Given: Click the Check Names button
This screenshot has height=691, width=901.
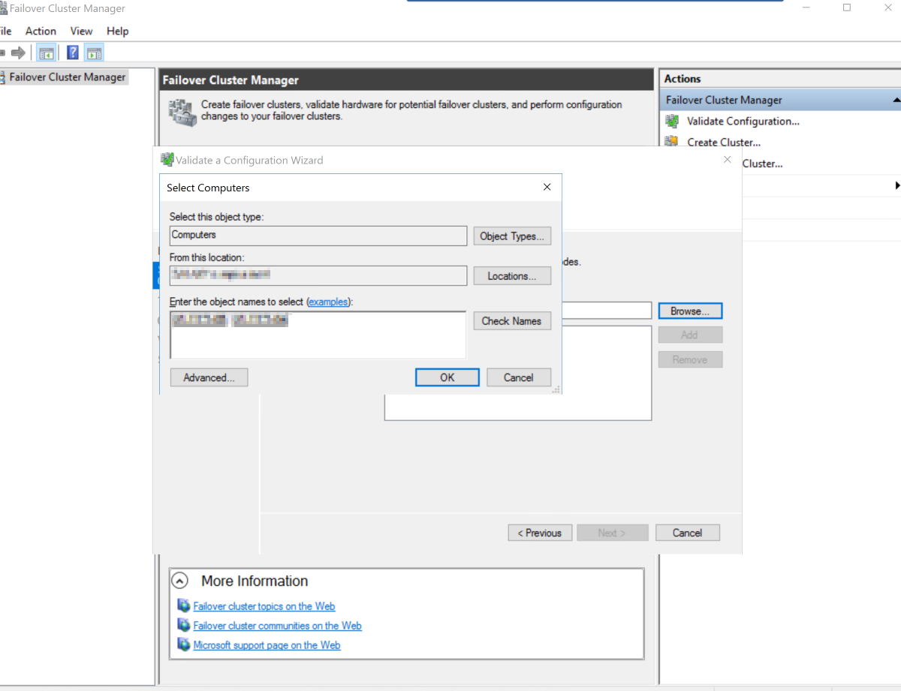Looking at the screenshot, I should coord(511,321).
